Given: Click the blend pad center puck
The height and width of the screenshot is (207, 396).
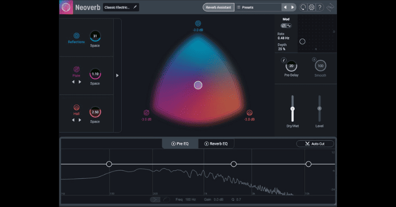Looking at the screenshot, I should pos(198,85).
